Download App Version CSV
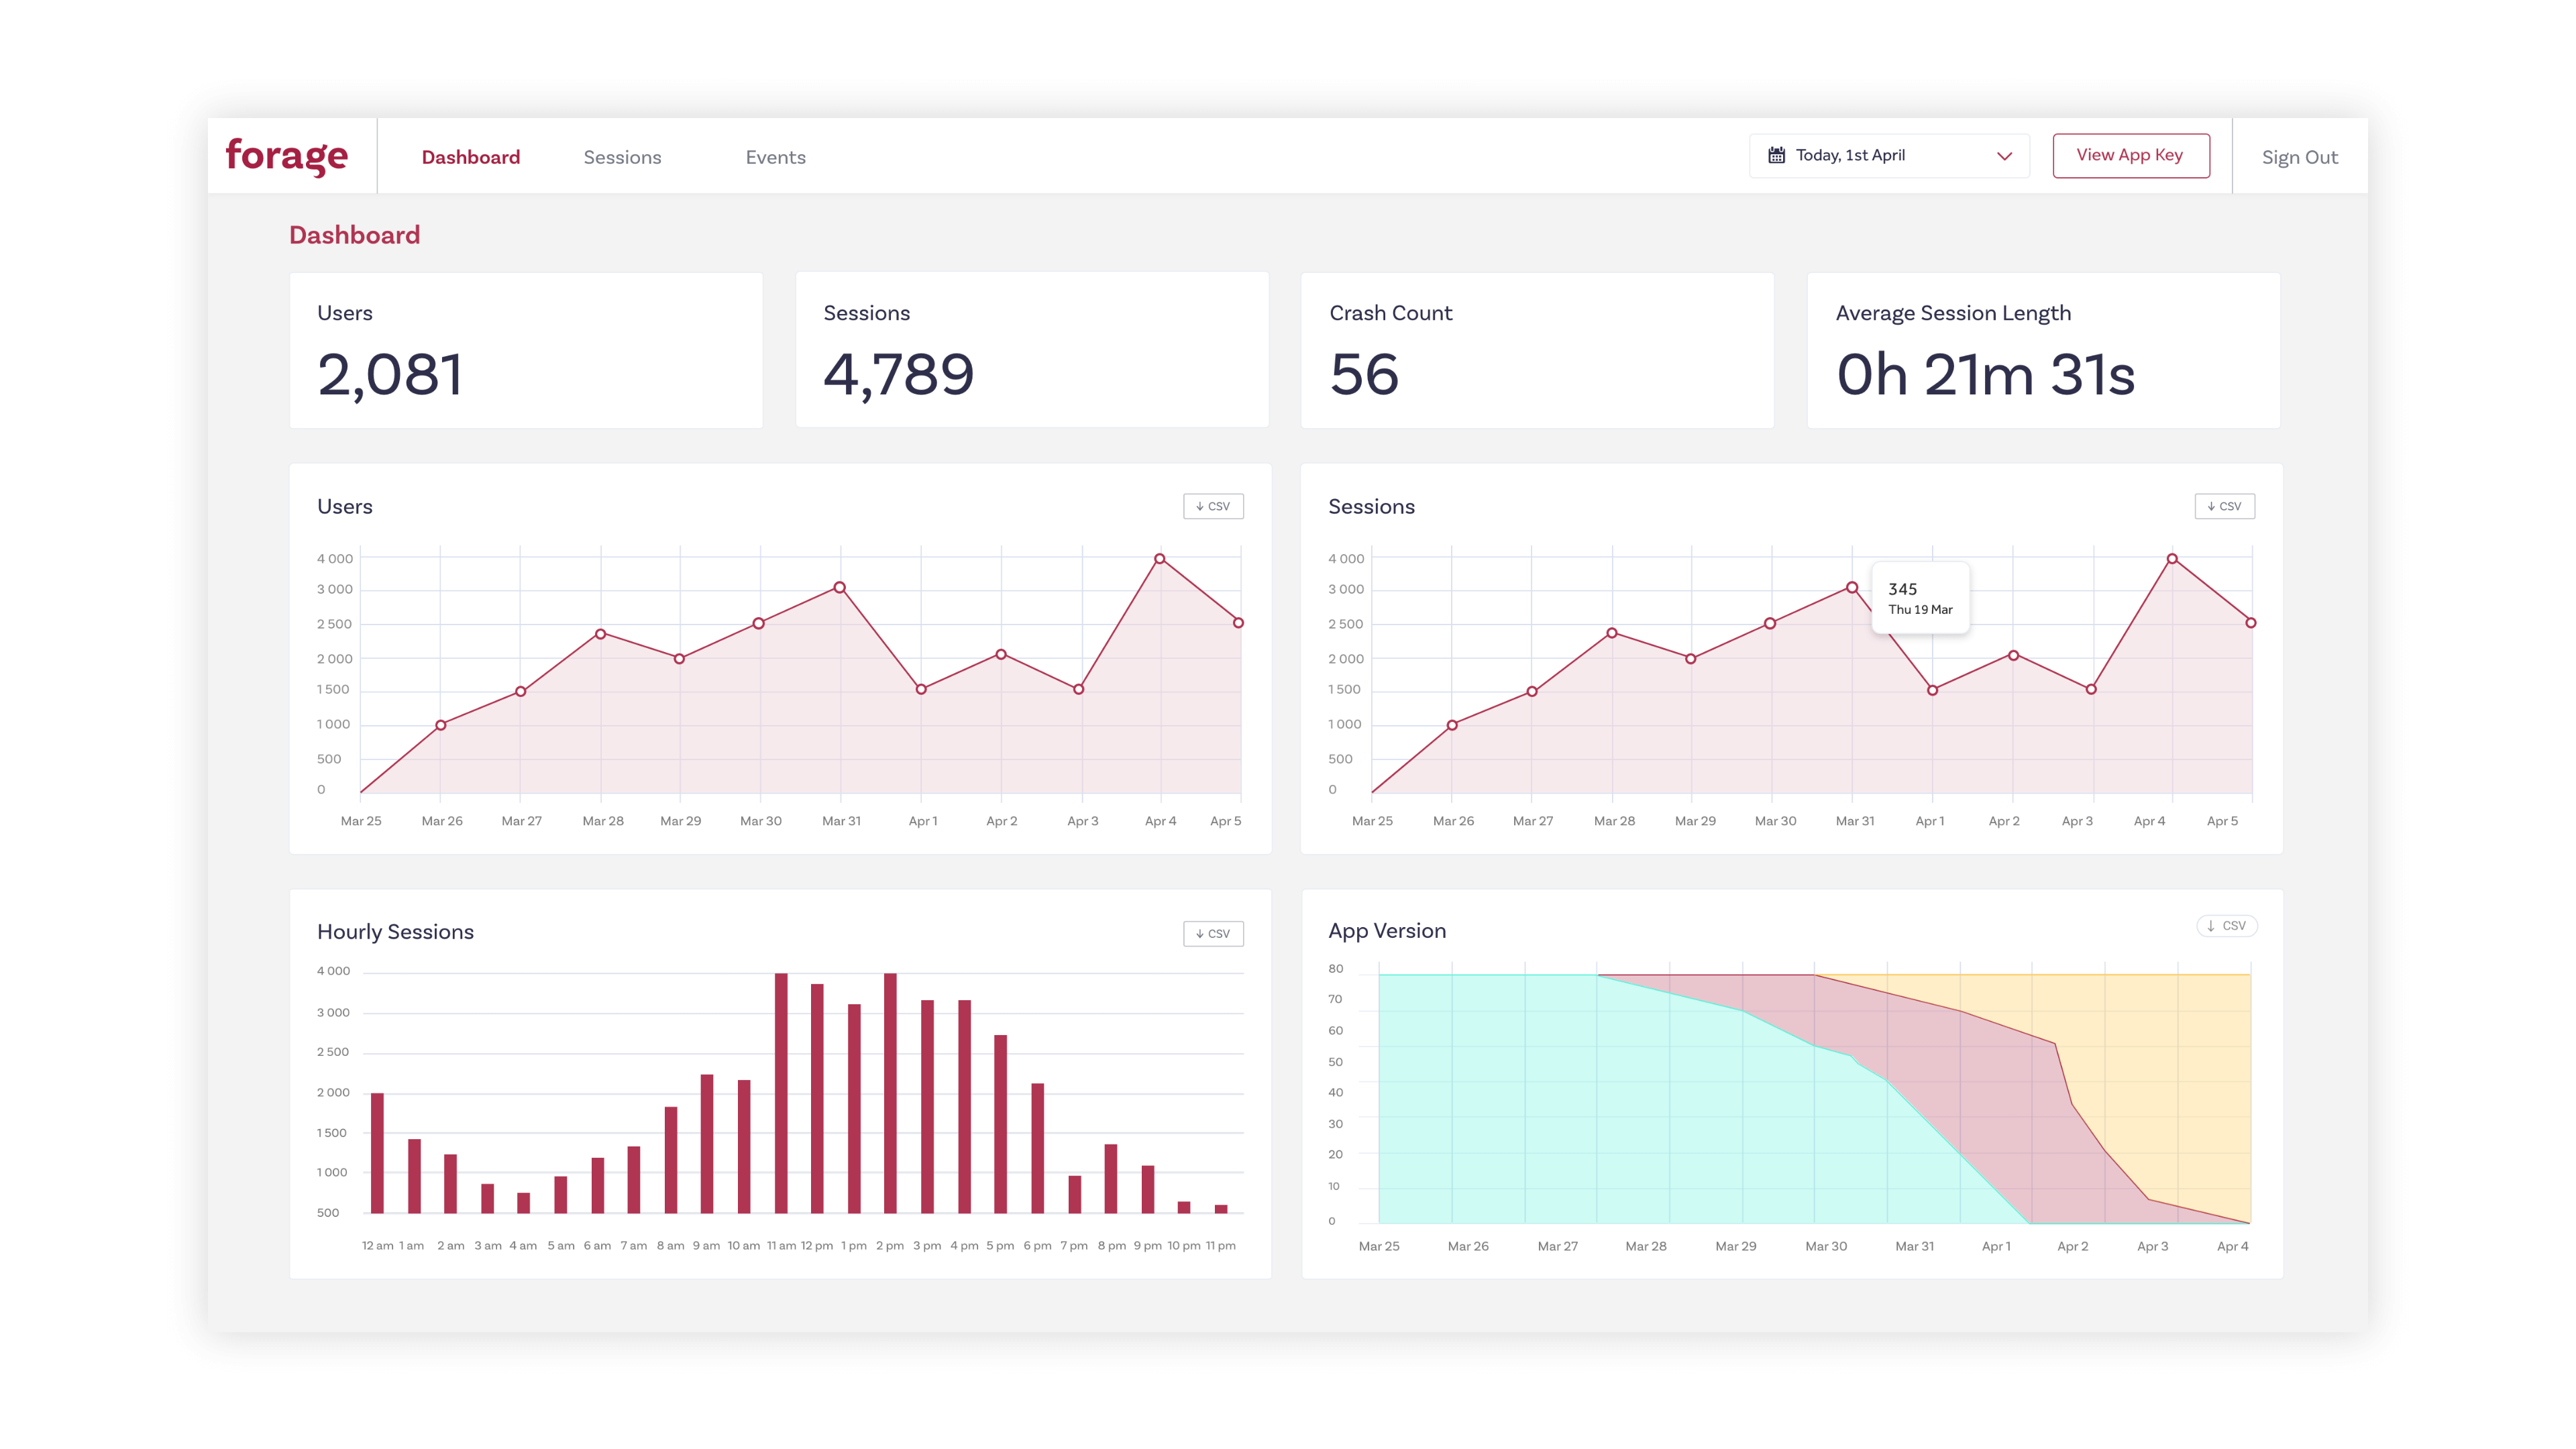This screenshot has width=2576, height=1449. click(x=2227, y=925)
